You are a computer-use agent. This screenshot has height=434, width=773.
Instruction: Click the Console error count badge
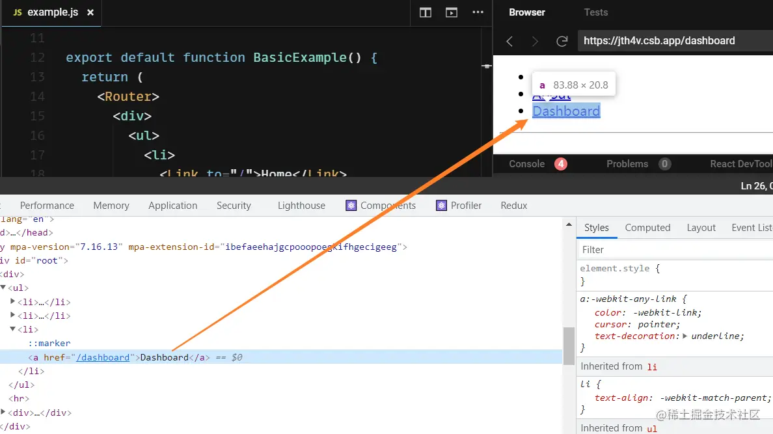pyautogui.click(x=560, y=164)
